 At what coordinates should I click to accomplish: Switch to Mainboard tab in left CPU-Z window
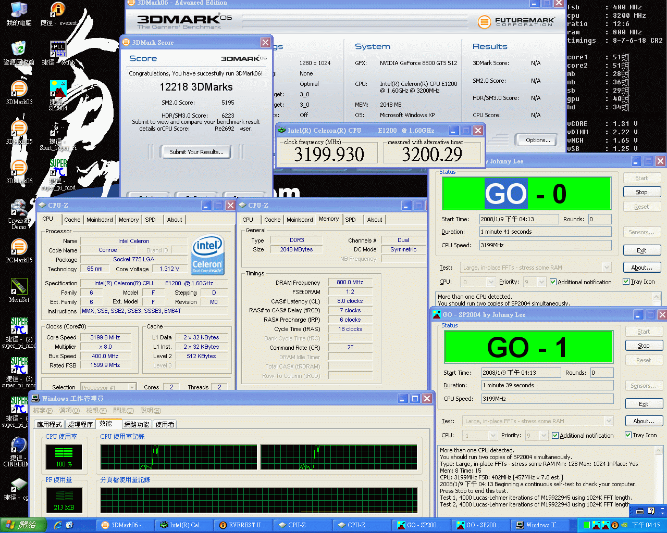100,220
